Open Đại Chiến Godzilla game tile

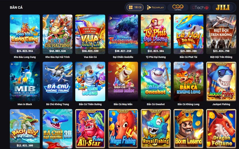[123, 34]
